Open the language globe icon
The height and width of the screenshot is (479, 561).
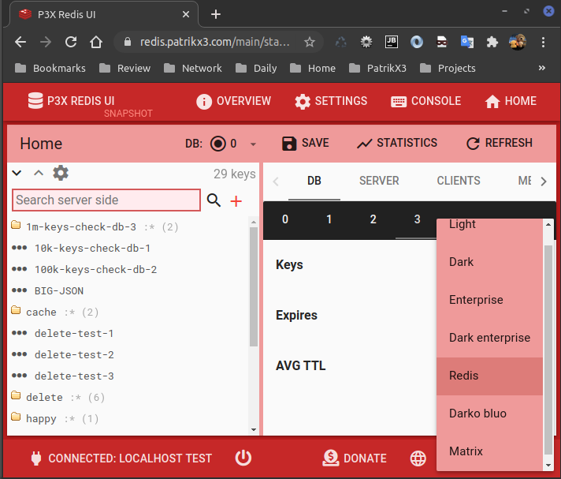pos(418,458)
